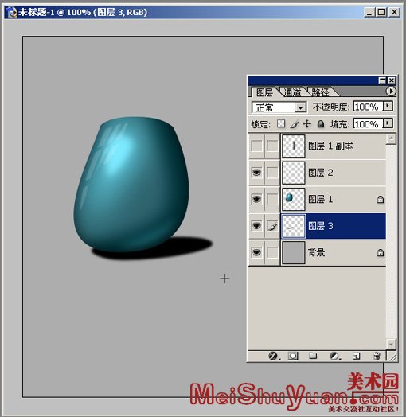Toggle the lock transparent pixels icon
406x417 pixels.
[x=281, y=123]
